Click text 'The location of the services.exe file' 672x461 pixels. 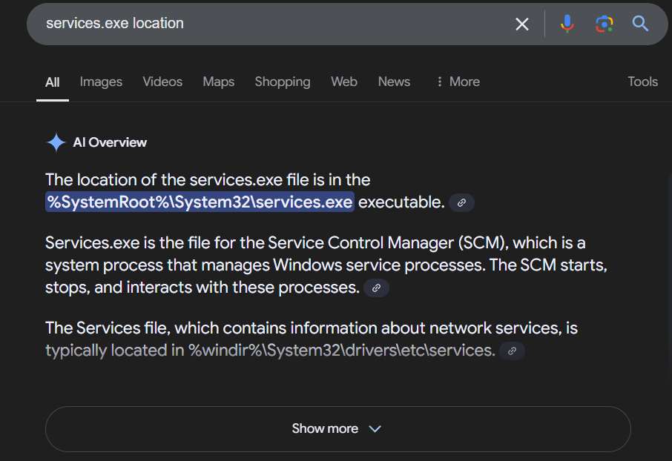pyautogui.click(x=177, y=180)
